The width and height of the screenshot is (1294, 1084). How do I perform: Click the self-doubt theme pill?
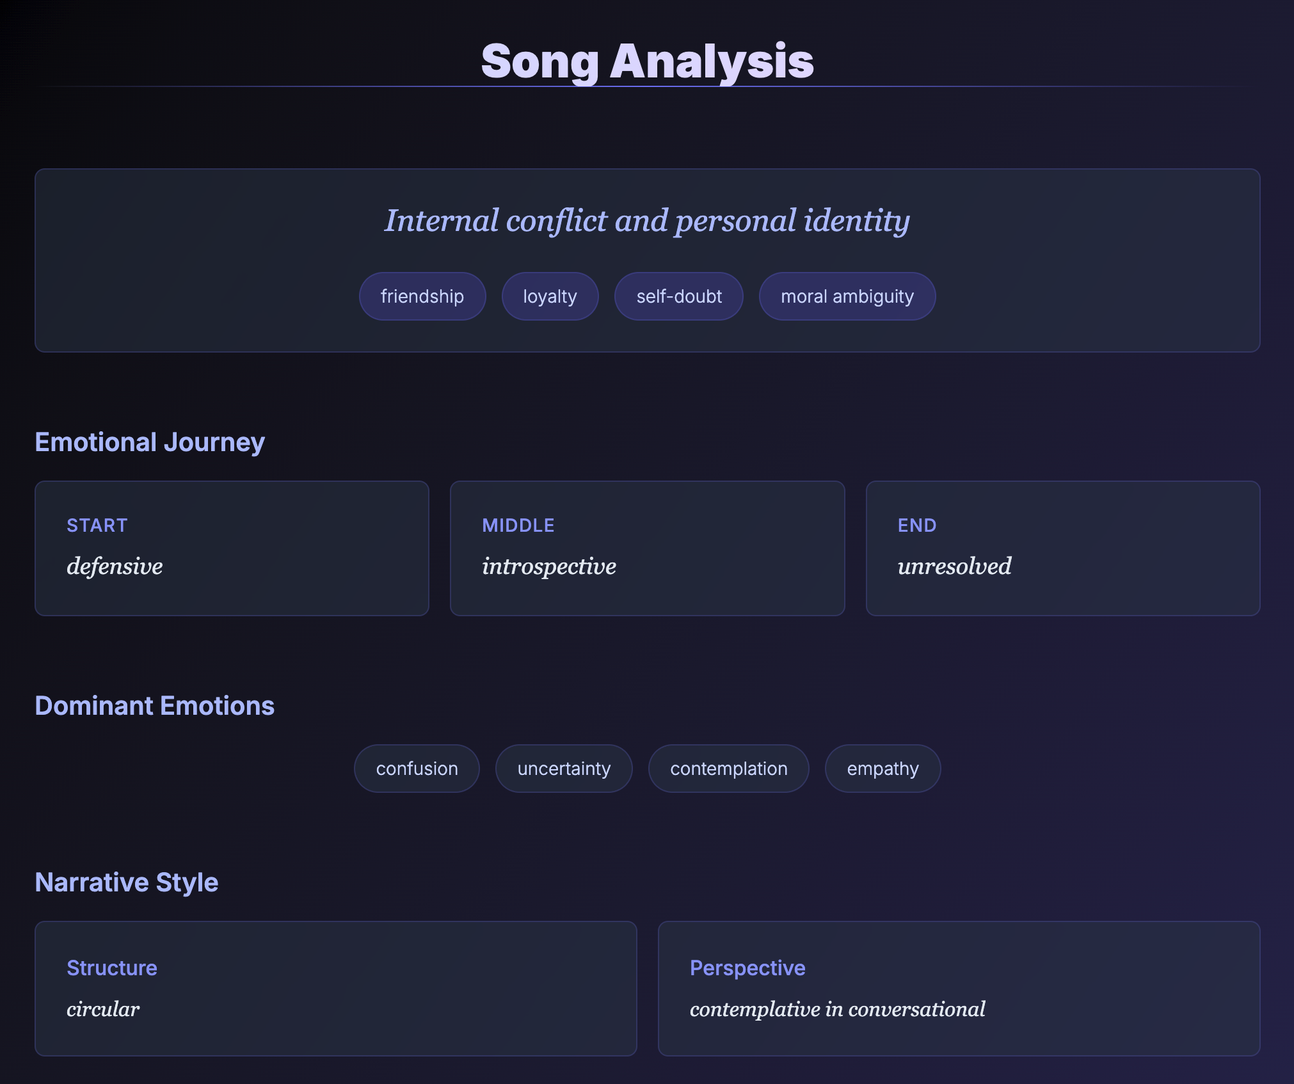tap(678, 296)
